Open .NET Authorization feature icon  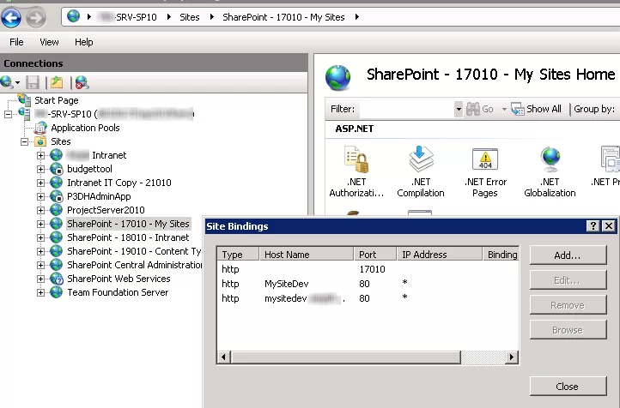[x=356, y=161]
